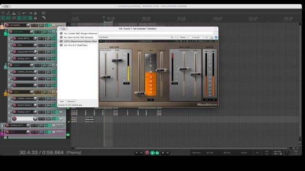This screenshot has height=171, width=305.
Task: Click the Save Project toolbar icon
Action: click(x=14, y=13)
